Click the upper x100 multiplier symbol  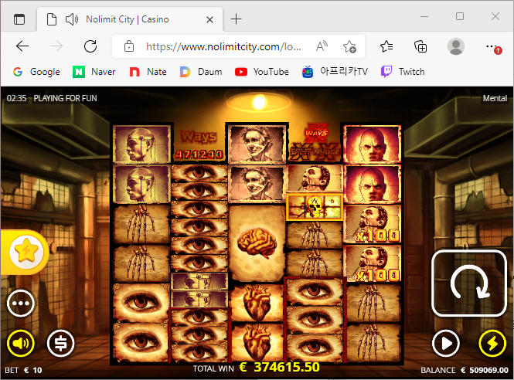click(377, 236)
